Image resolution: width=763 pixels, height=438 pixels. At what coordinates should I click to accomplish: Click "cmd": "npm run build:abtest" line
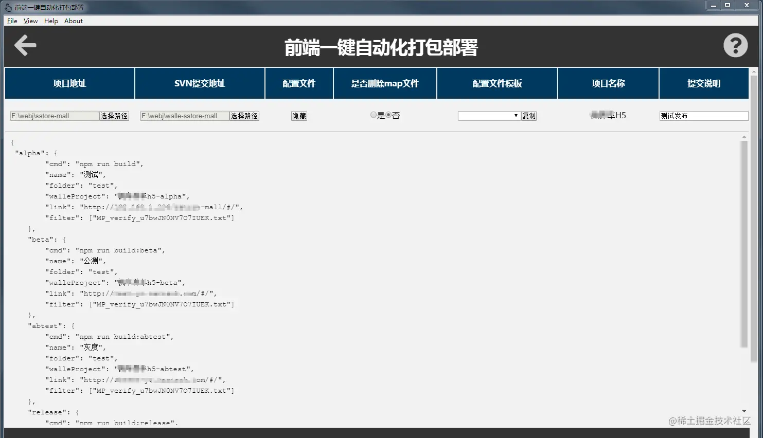[x=109, y=337]
